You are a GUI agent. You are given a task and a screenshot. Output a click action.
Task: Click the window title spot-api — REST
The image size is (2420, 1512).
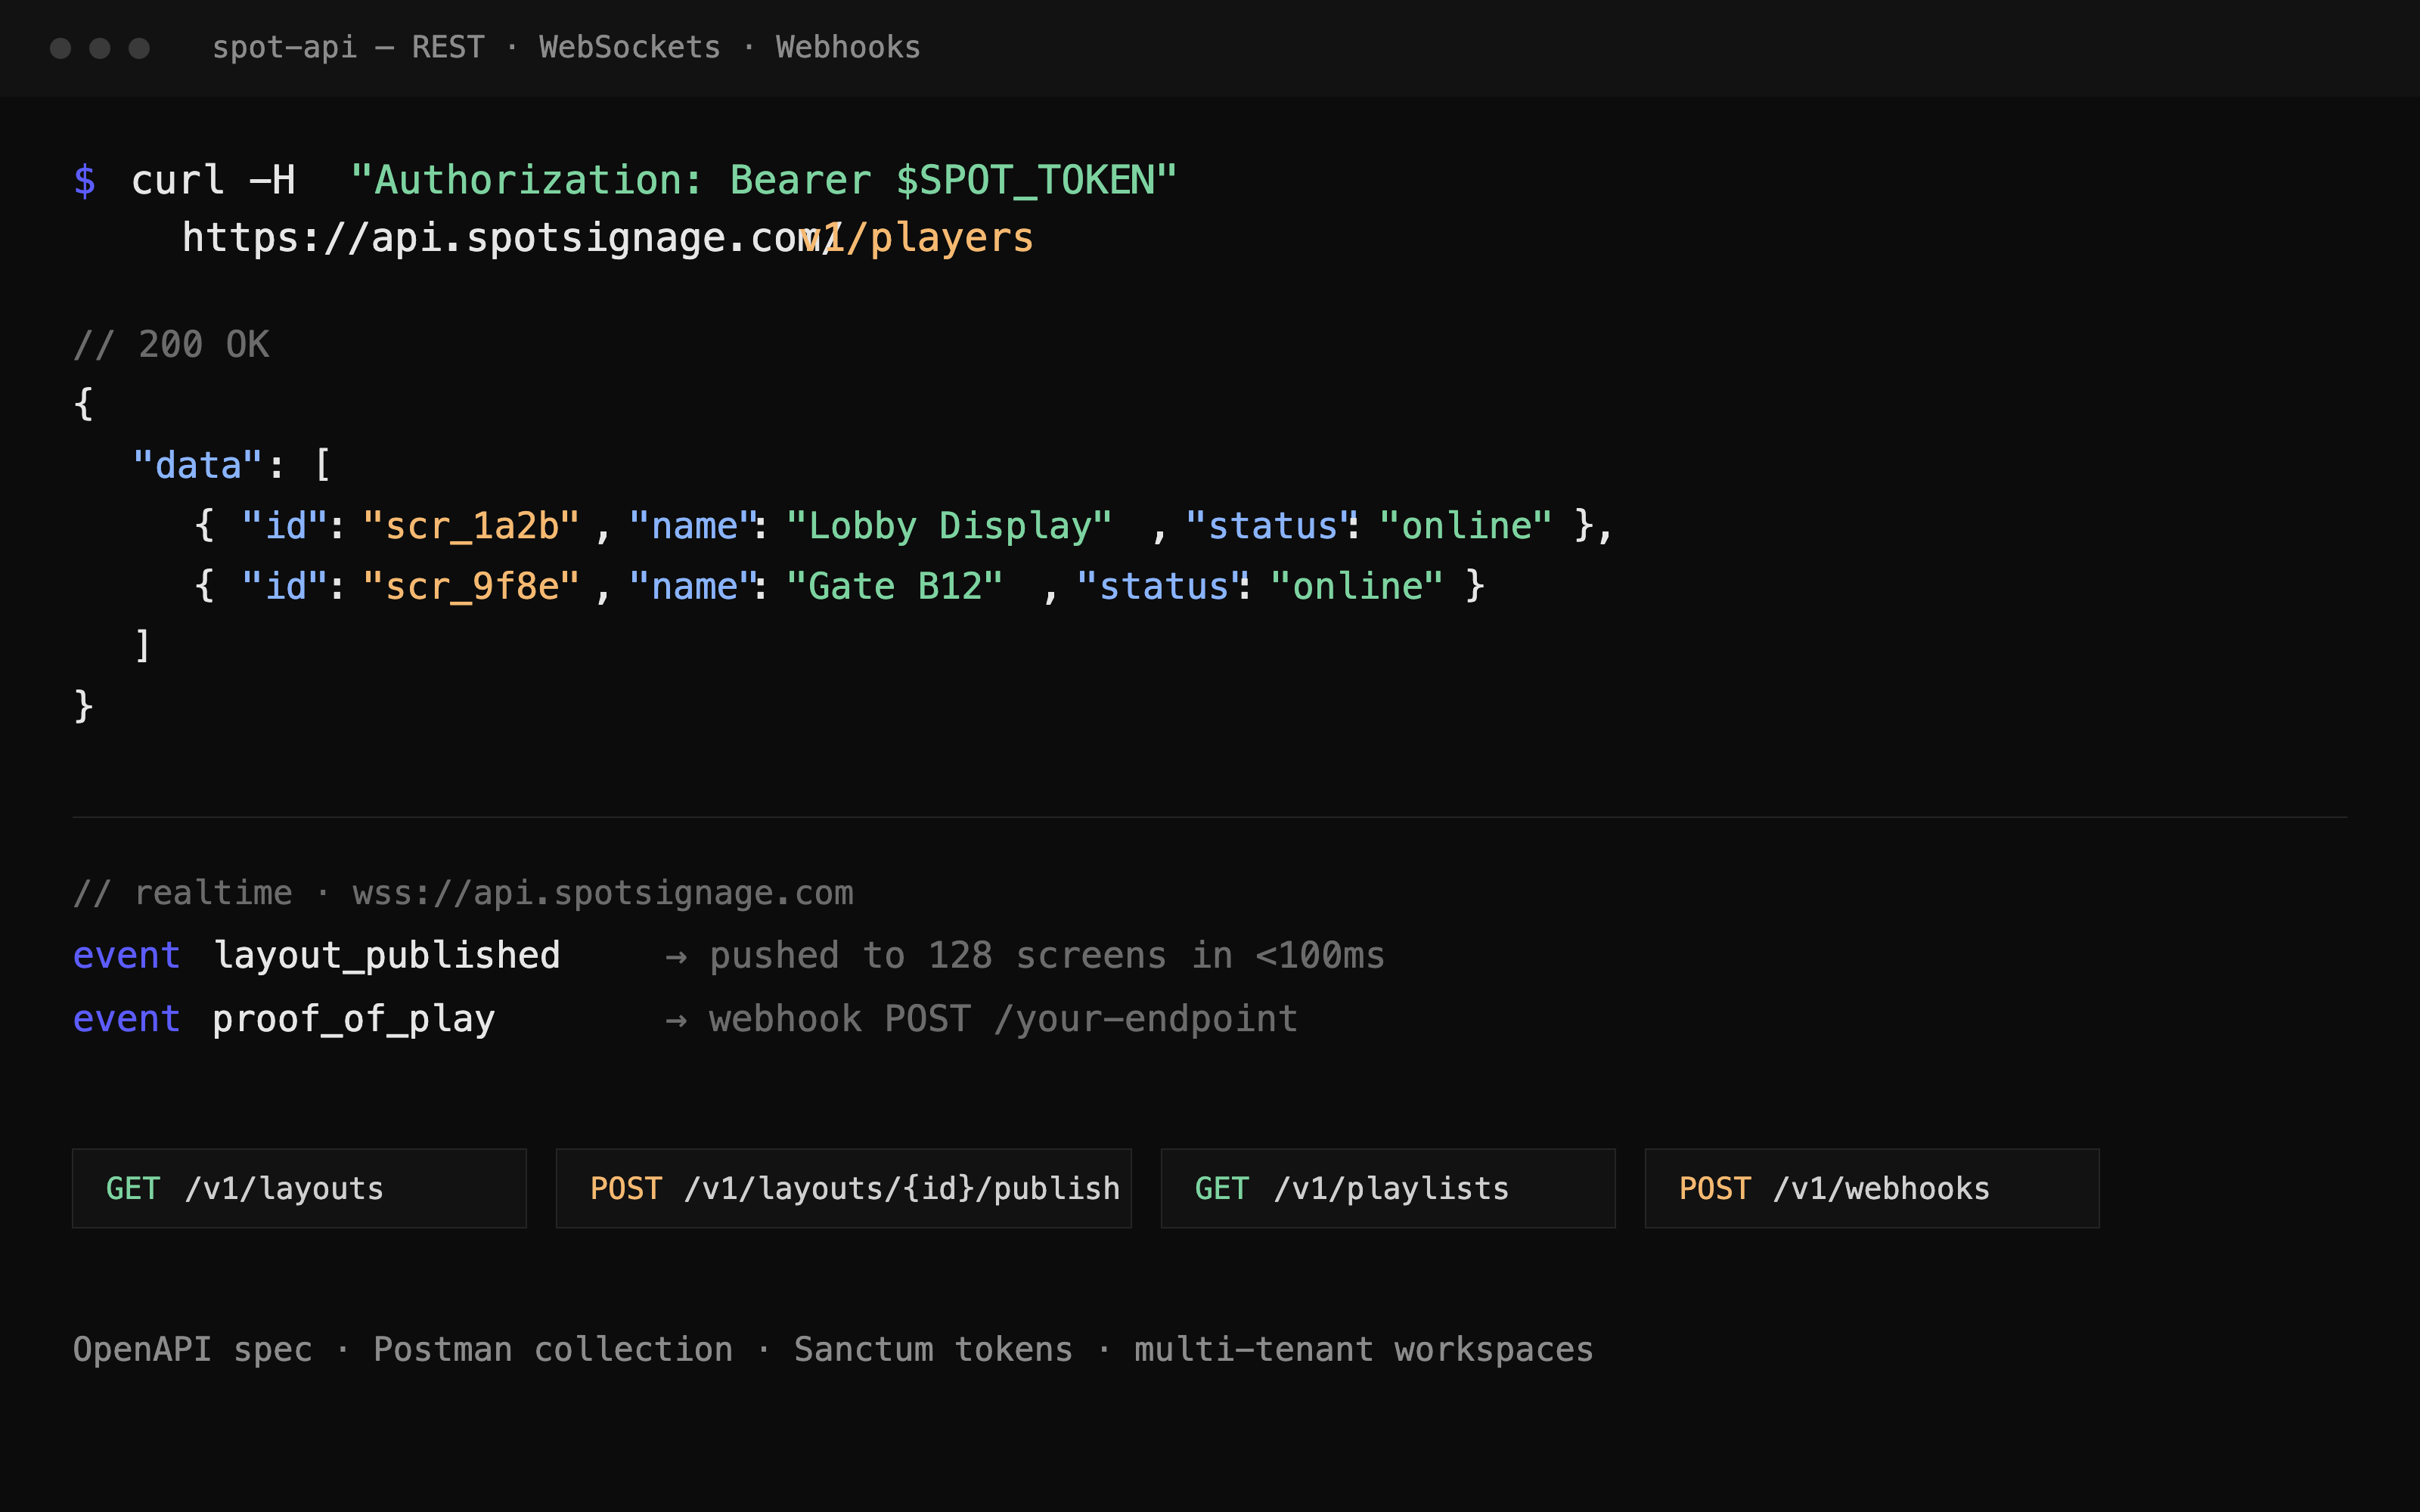[x=348, y=47]
